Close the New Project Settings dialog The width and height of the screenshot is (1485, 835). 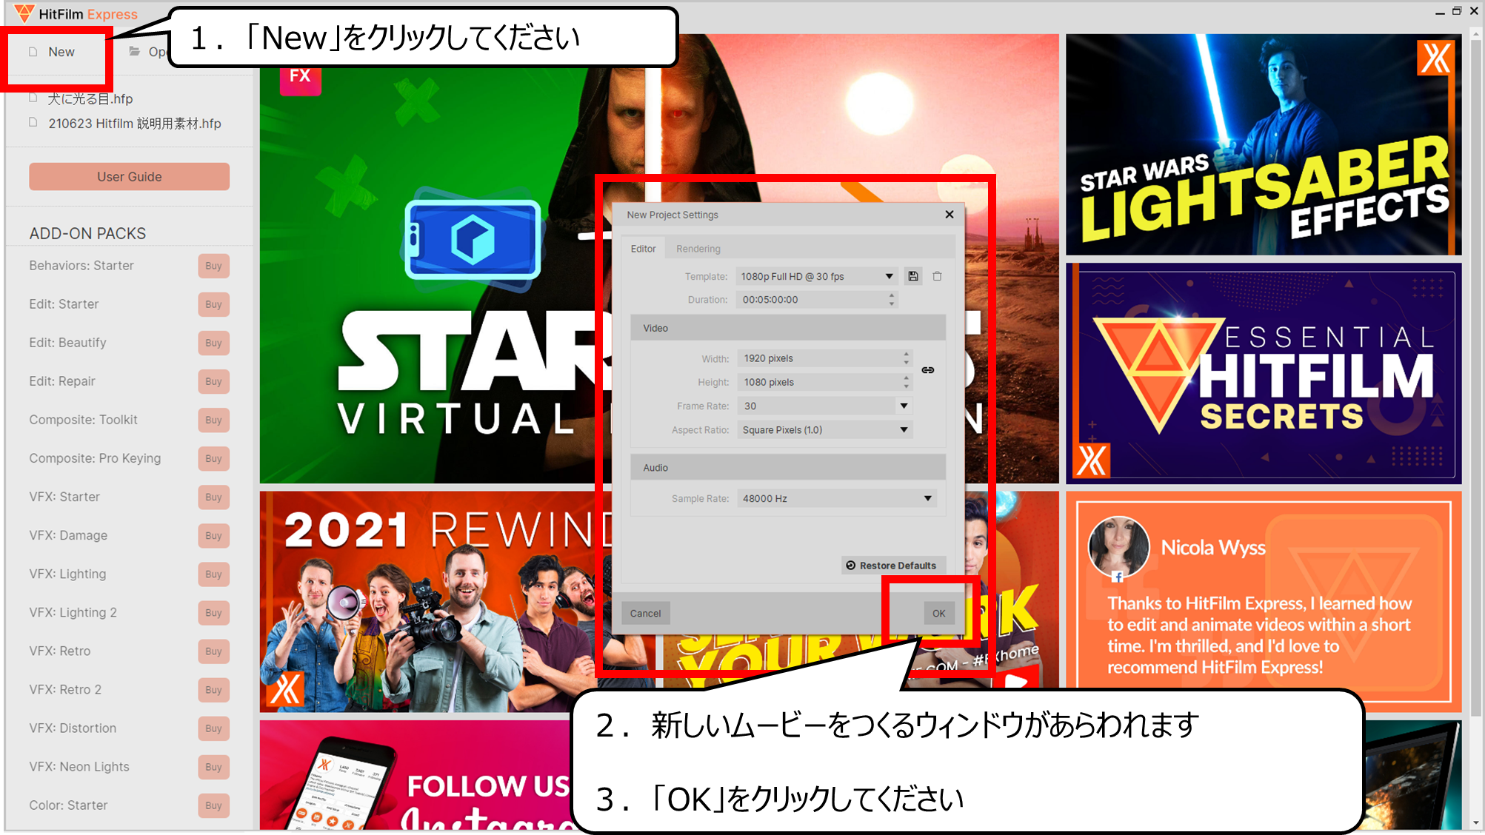[950, 215]
